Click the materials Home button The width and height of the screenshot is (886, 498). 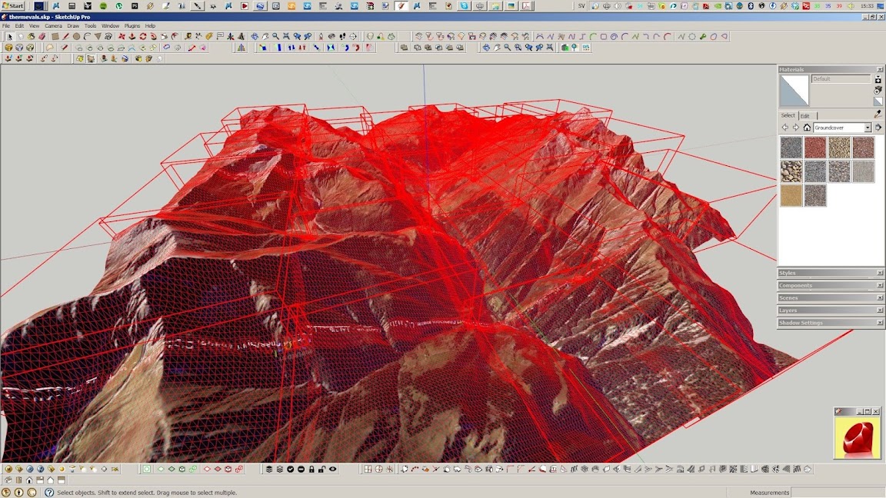pyautogui.click(x=807, y=128)
